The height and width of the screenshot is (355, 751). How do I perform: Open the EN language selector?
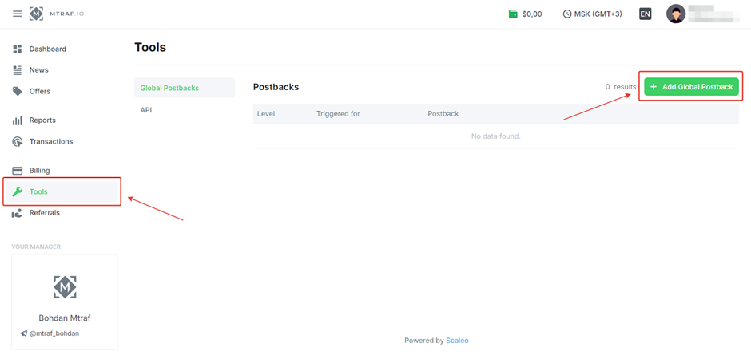(x=646, y=14)
